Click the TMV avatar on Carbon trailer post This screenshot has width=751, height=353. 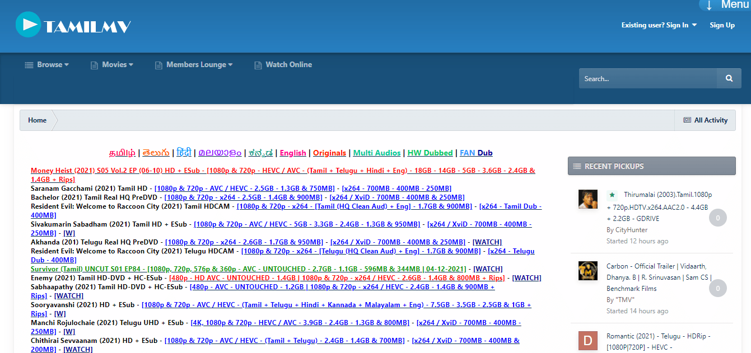click(x=587, y=271)
